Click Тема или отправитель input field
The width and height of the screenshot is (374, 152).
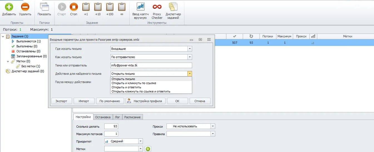(151, 65)
